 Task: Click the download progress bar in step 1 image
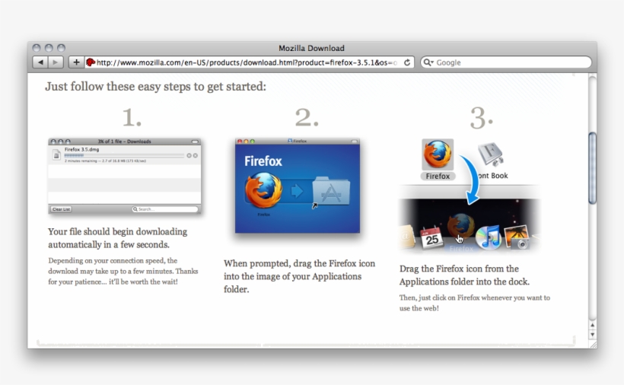coord(124,155)
